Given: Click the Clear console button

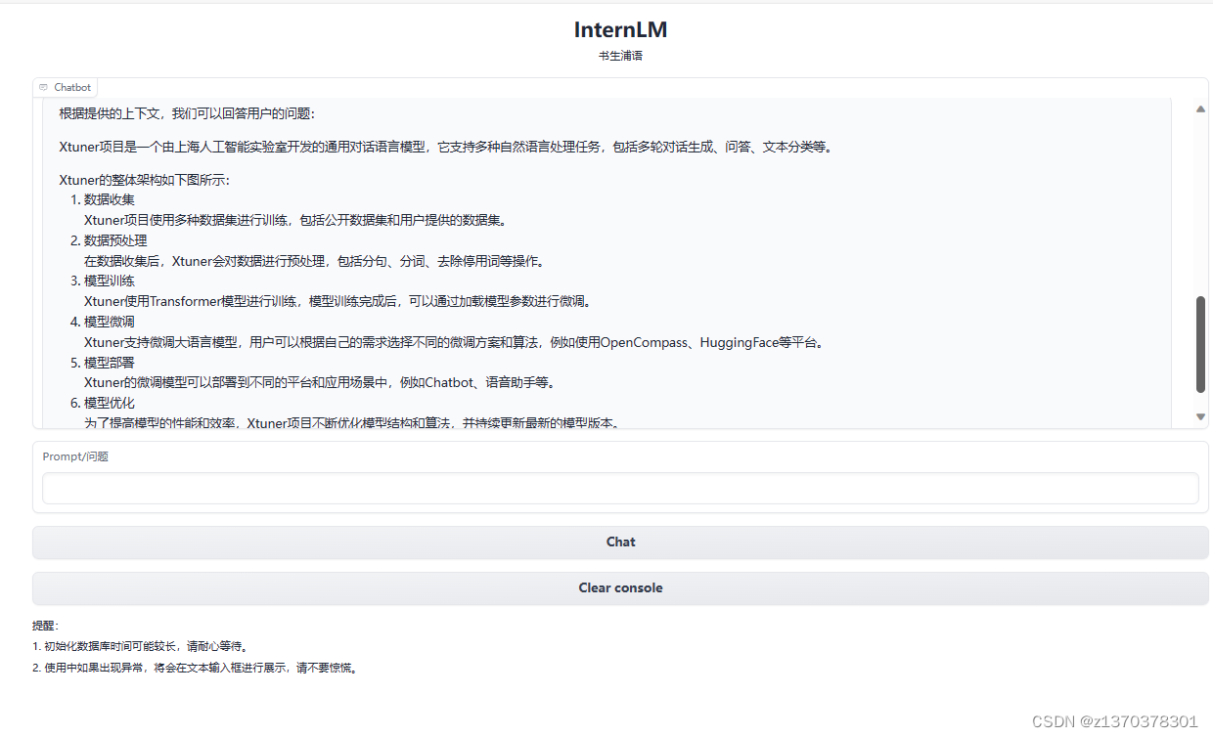Looking at the screenshot, I should tap(620, 588).
